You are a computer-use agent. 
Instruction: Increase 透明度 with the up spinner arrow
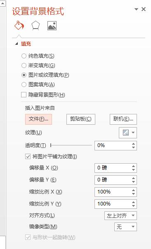(133, 144)
